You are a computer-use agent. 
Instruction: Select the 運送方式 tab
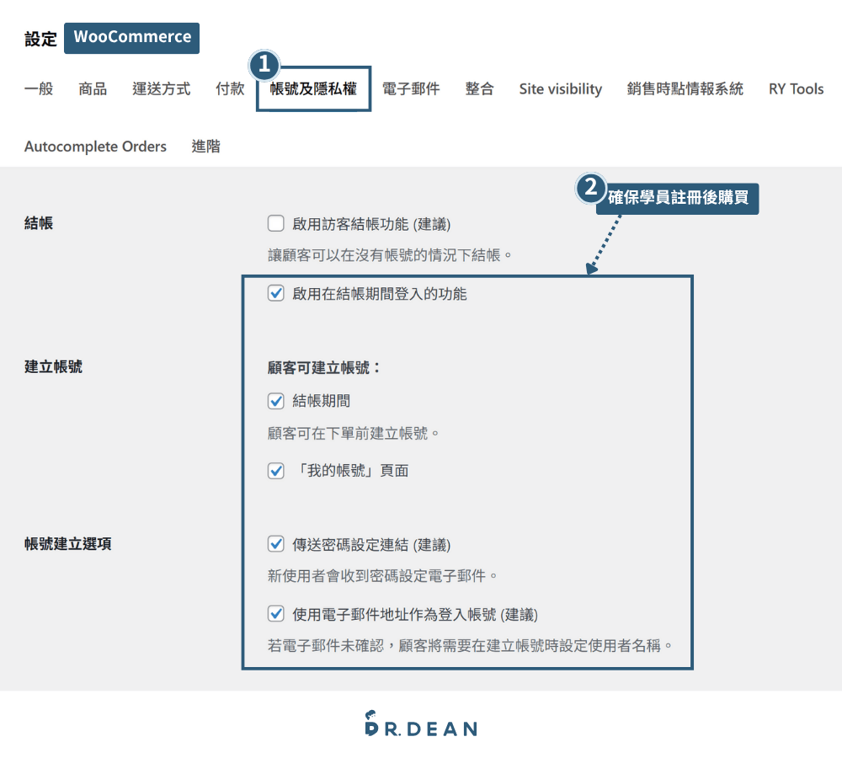161,88
